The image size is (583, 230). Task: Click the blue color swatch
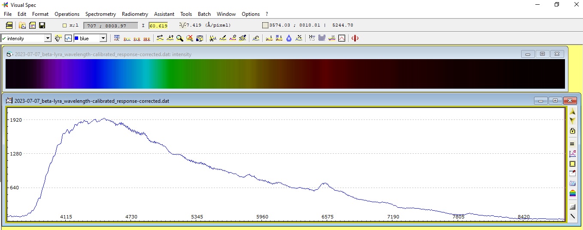coord(76,38)
